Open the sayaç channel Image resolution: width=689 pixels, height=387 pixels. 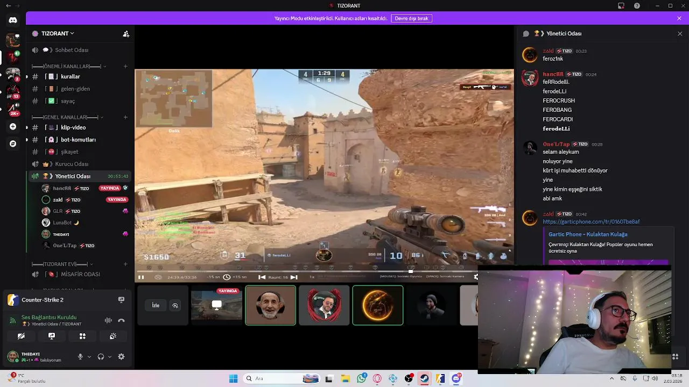[80, 101]
